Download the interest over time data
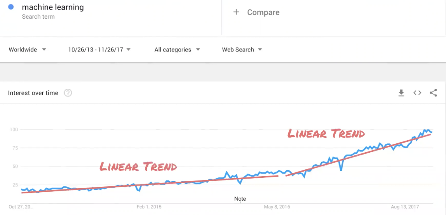Viewport: 446px width, 215px height. 401,93
